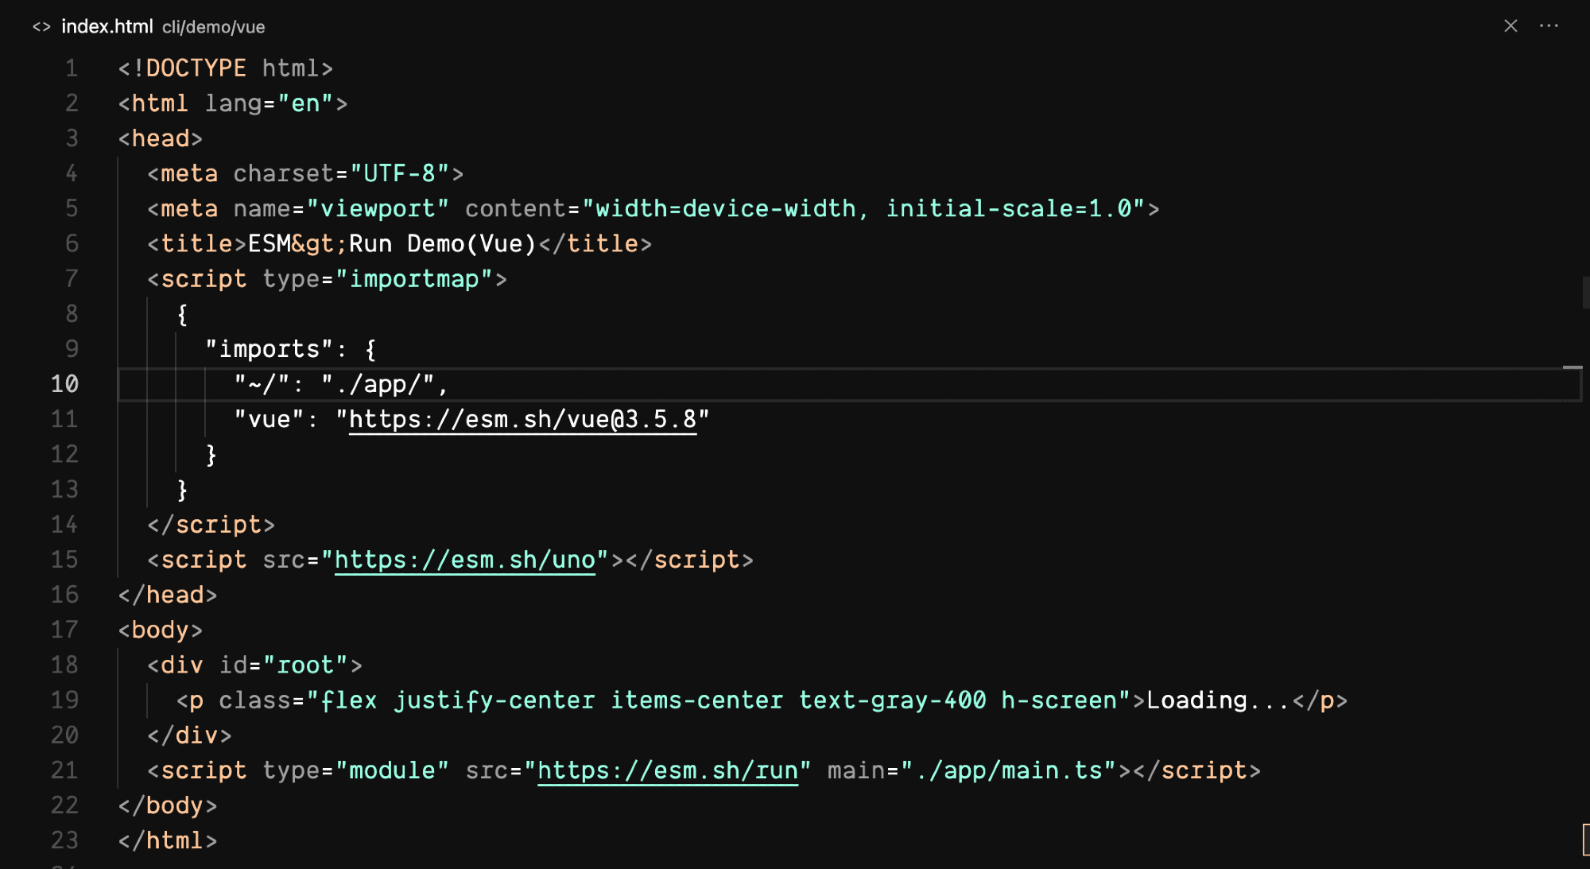This screenshot has height=869, width=1590.
Task: Click line number 1 in gutter
Action: (x=72, y=68)
